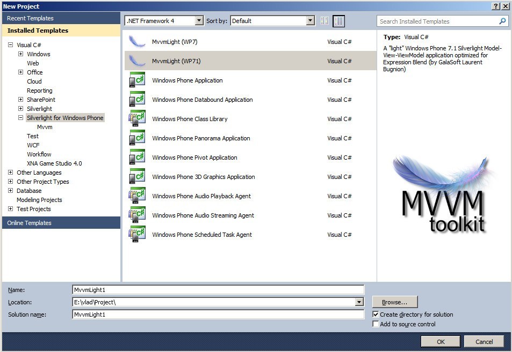Click the OK button
512x352 pixels.
point(441,342)
